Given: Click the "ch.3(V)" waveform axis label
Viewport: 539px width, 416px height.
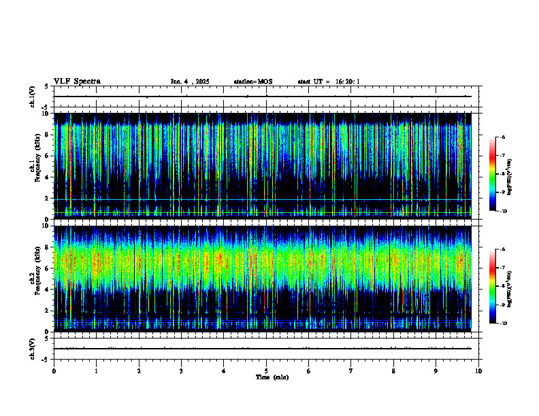Looking at the screenshot, I should (x=32, y=349).
